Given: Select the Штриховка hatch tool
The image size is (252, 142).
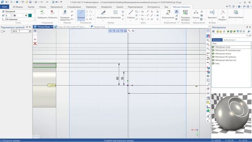Looking at the screenshot, I should [x=115, y=15].
